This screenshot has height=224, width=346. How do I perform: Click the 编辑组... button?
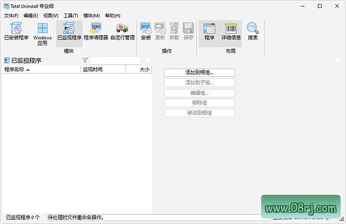click(199, 93)
